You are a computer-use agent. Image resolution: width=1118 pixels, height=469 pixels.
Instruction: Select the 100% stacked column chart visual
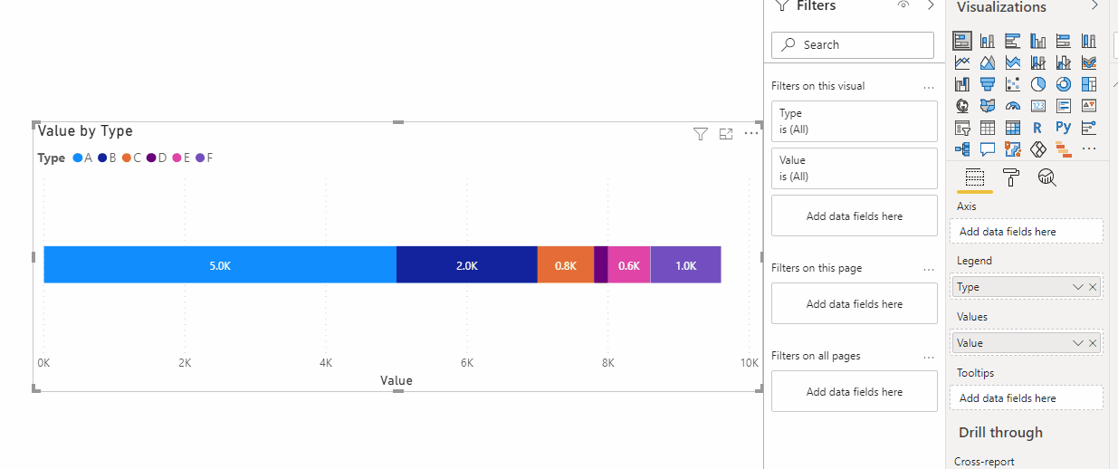1089,41
